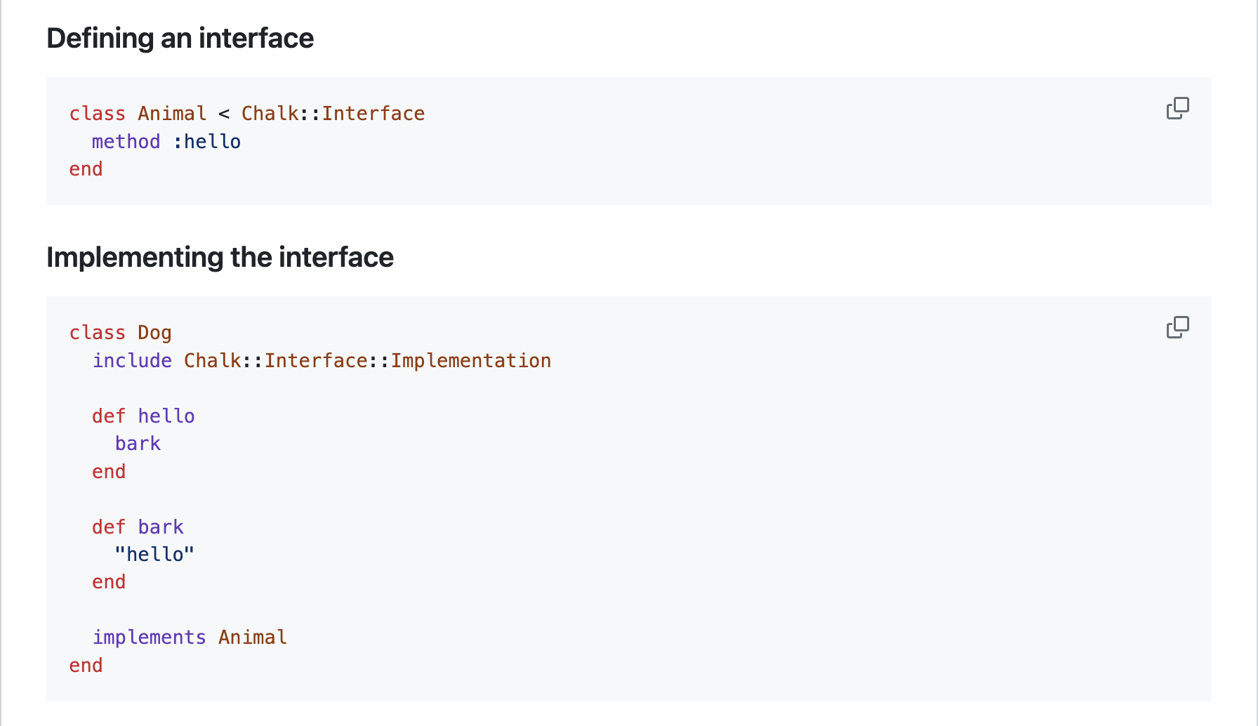
Task: Click the ":hello" symbol after method
Action: [x=206, y=142]
